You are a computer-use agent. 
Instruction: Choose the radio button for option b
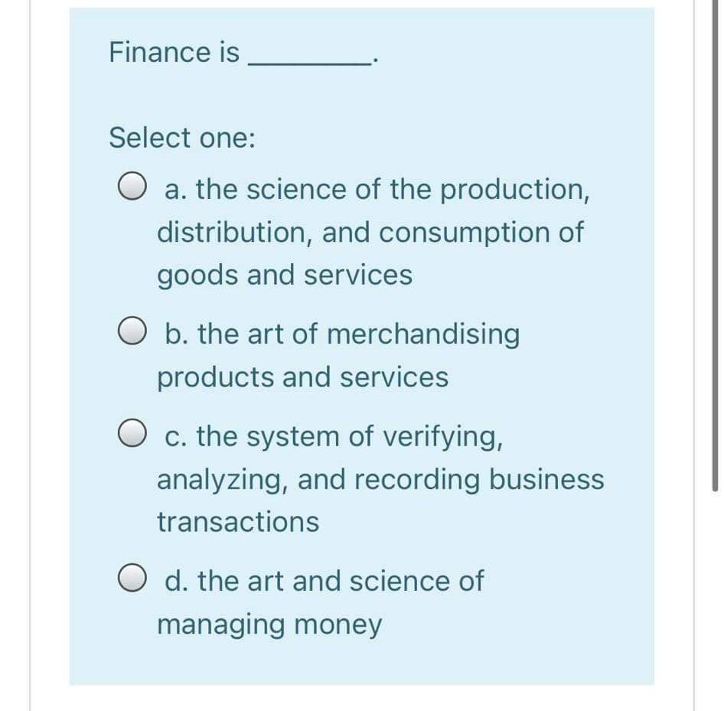[132, 331]
